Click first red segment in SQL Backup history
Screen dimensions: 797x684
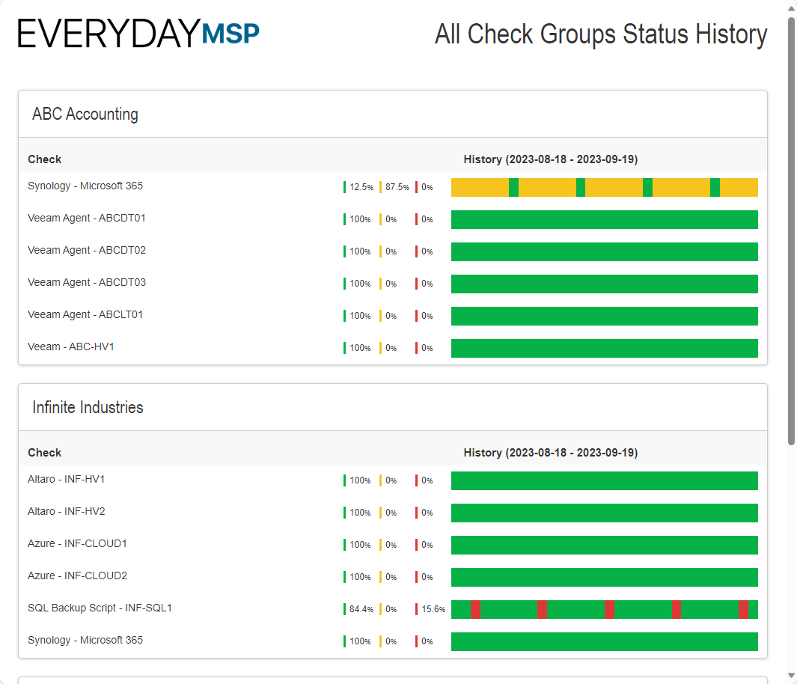tap(475, 609)
